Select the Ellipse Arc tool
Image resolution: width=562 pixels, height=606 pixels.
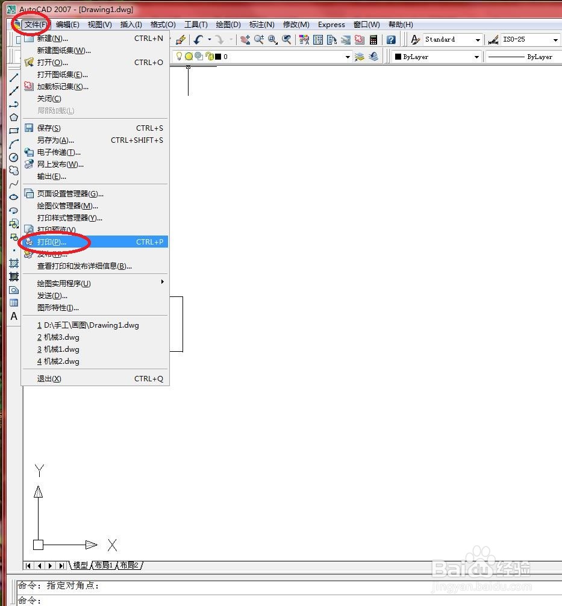pyautogui.click(x=13, y=211)
